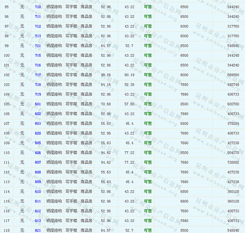The width and height of the screenshot is (245, 233).
Task: Select the 98.26 building area cell
Action: pos(106,75)
